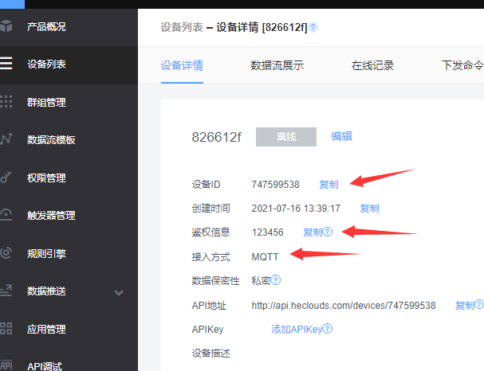Click the 设备ID label

(x=206, y=184)
